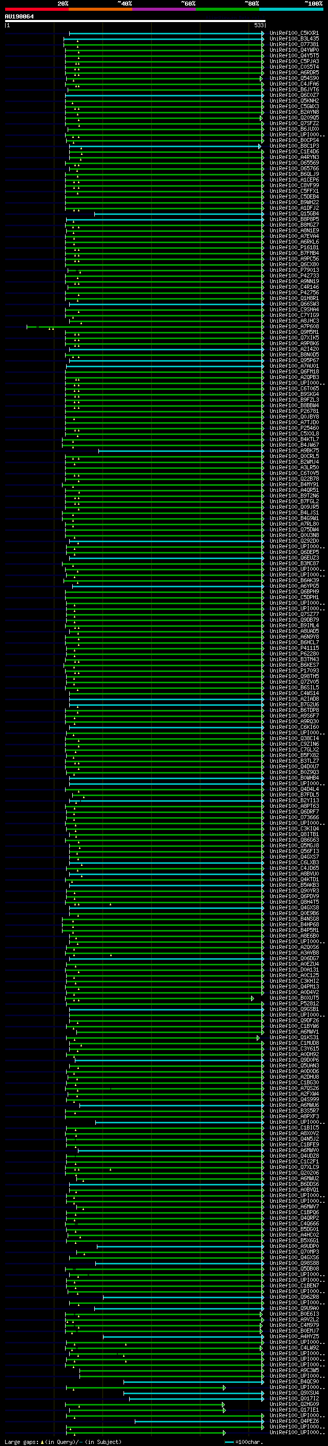
Task: Select hit label UniRef100_O65569
Action: coord(294,163)
